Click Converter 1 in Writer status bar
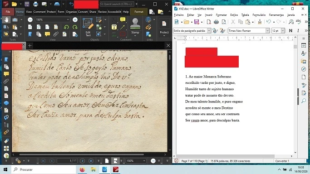Viewport: 310px width, 174px height. point(282,161)
